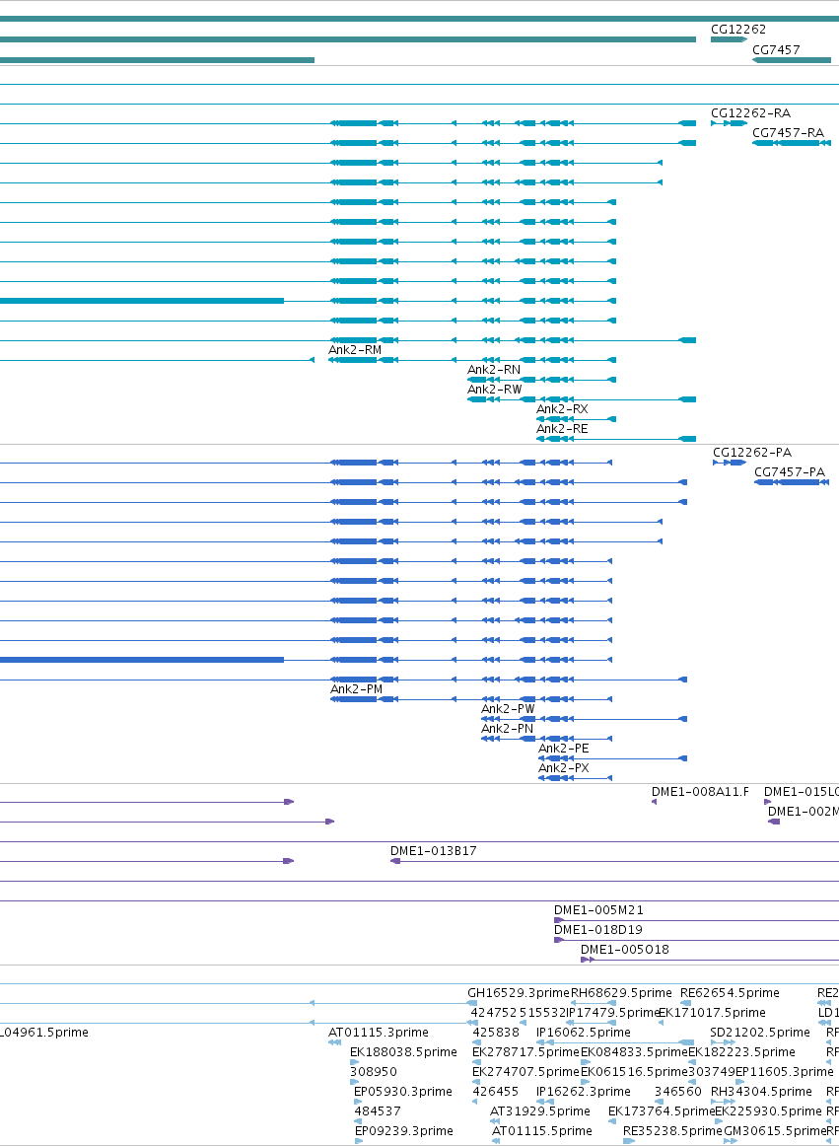Click the EP05930.3prime EST label
The image size is (839, 1146).
coord(403,1092)
